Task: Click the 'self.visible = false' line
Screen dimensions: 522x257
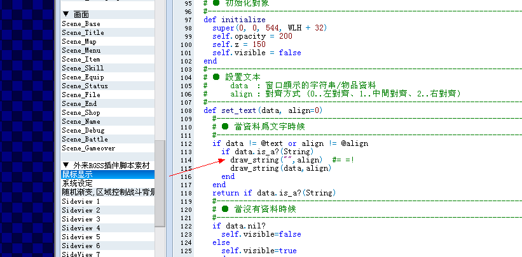Action: coord(256,53)
